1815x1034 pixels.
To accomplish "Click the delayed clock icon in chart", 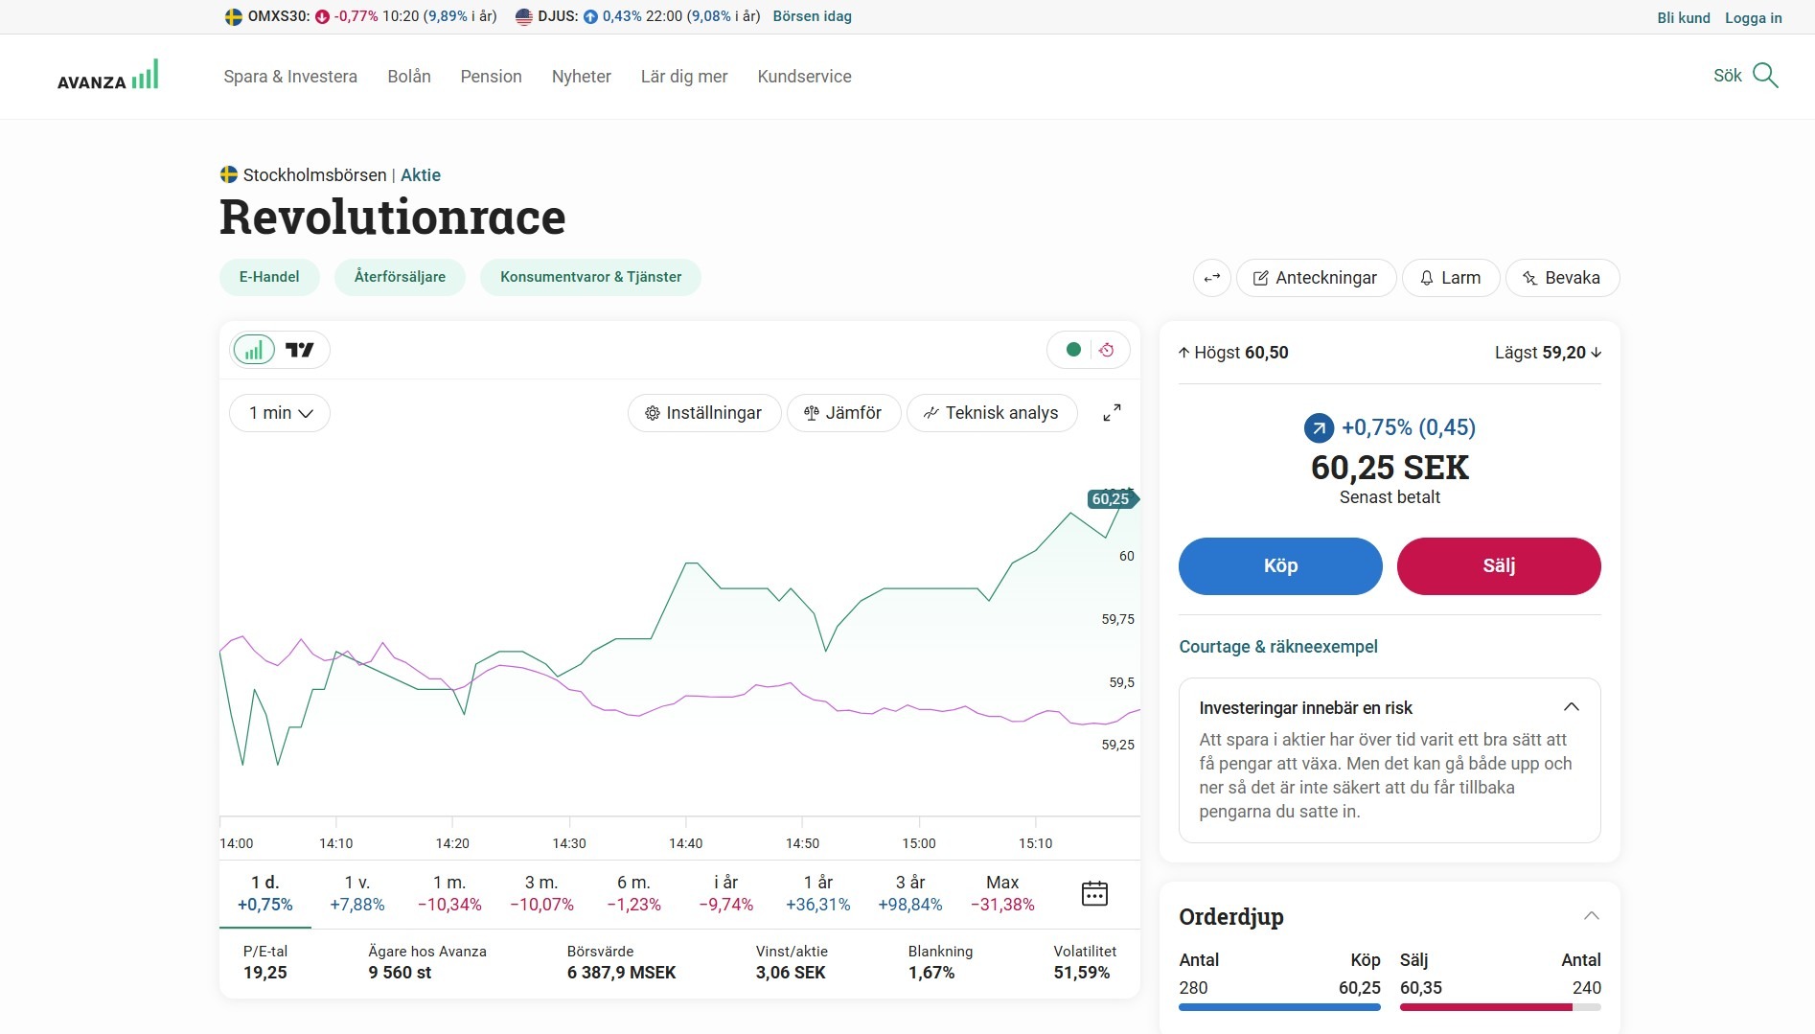I will click(1107, 350).
